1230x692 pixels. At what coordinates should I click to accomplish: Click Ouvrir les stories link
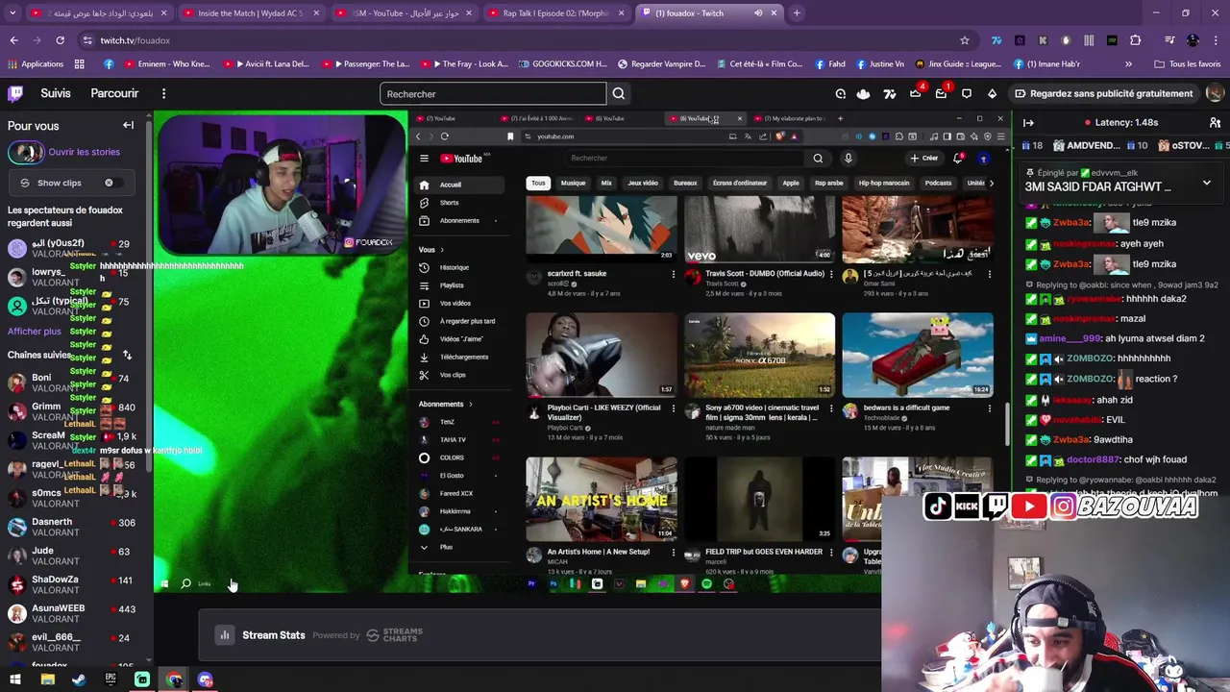tap(85, 152)
